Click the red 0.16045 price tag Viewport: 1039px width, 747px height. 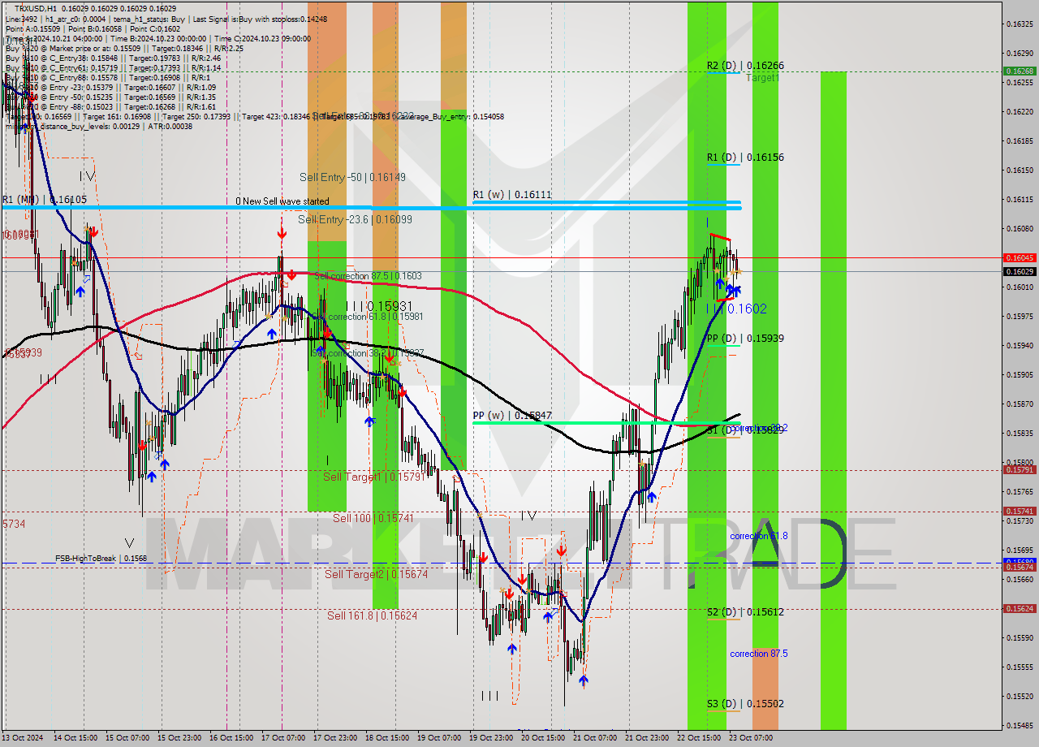click(1020, 257)
